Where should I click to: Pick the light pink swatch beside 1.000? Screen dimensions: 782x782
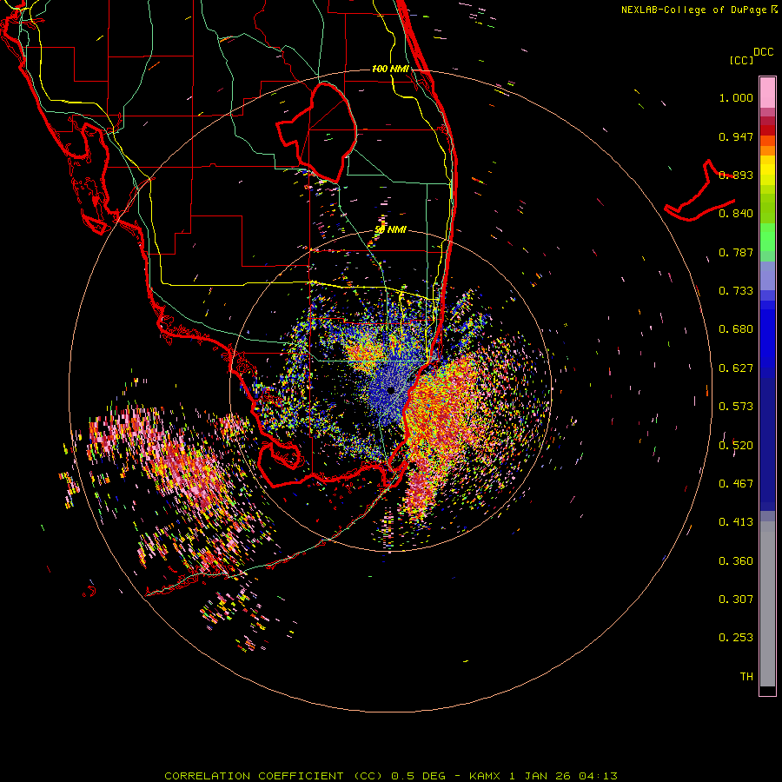tap(767, 93)
